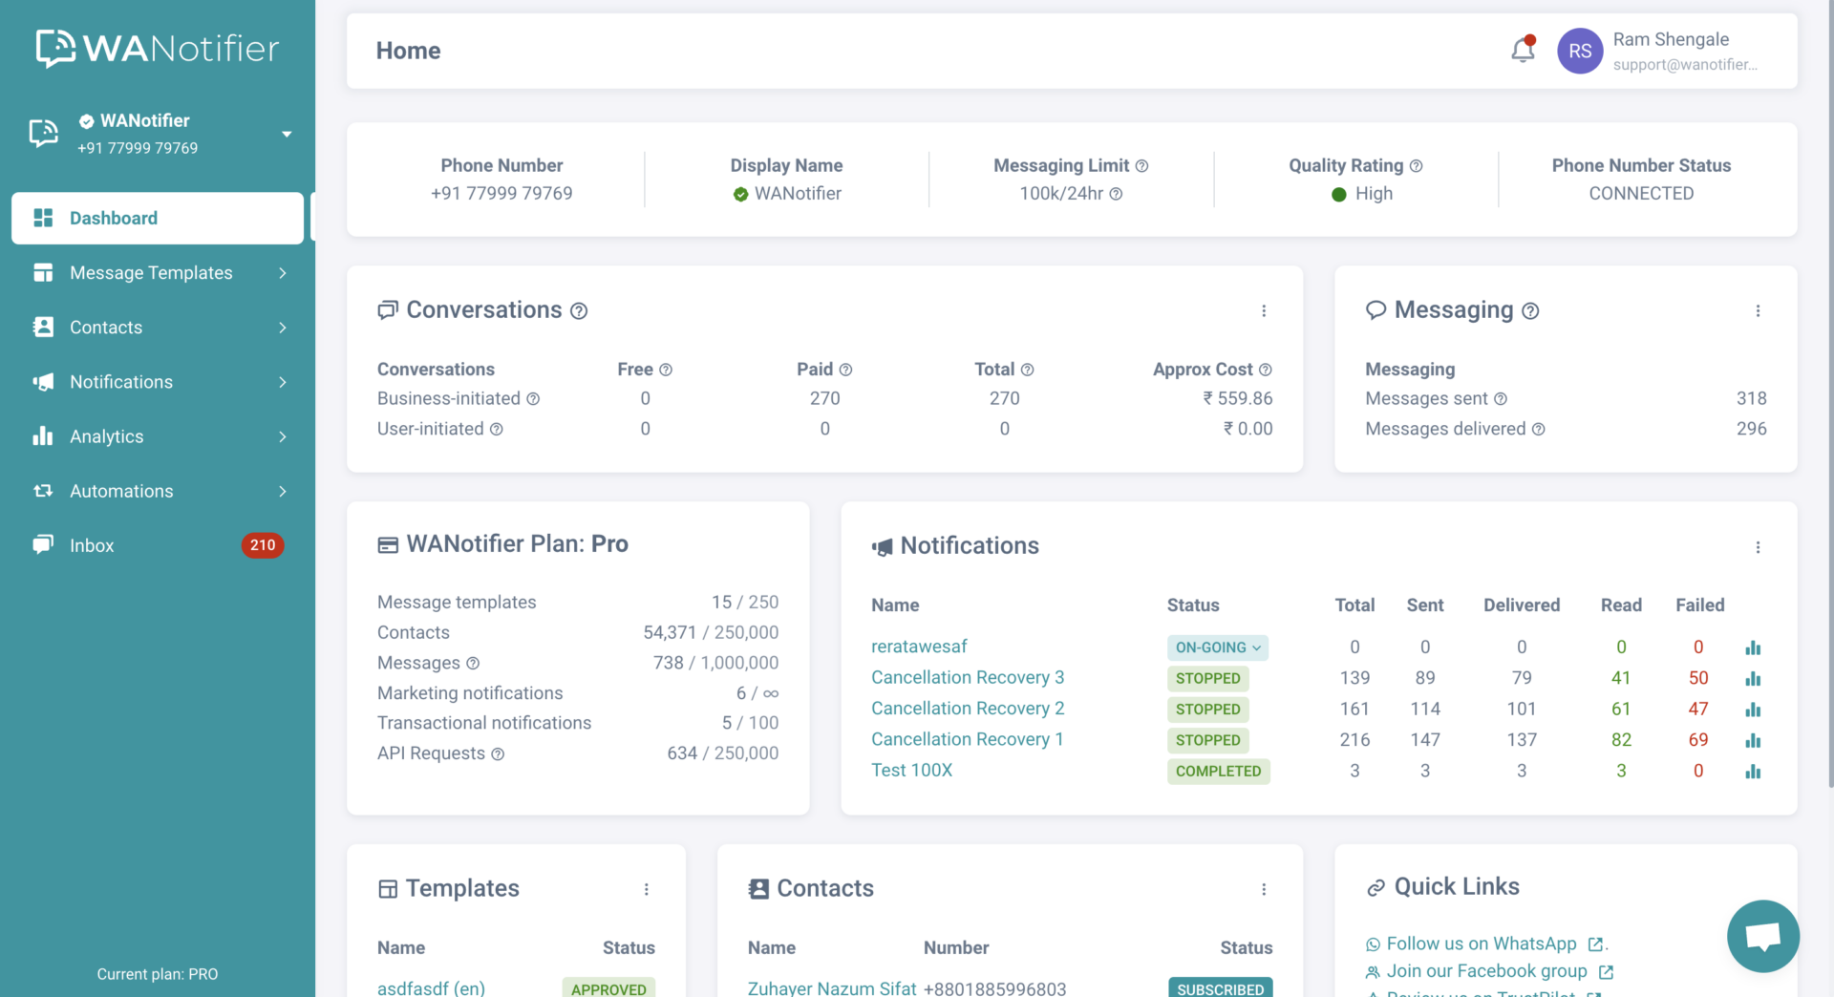Screen dimensions: 1834x997
Task: Open the ON-GOING status dropdown for reratawesaf
Action: [1217, 647]
